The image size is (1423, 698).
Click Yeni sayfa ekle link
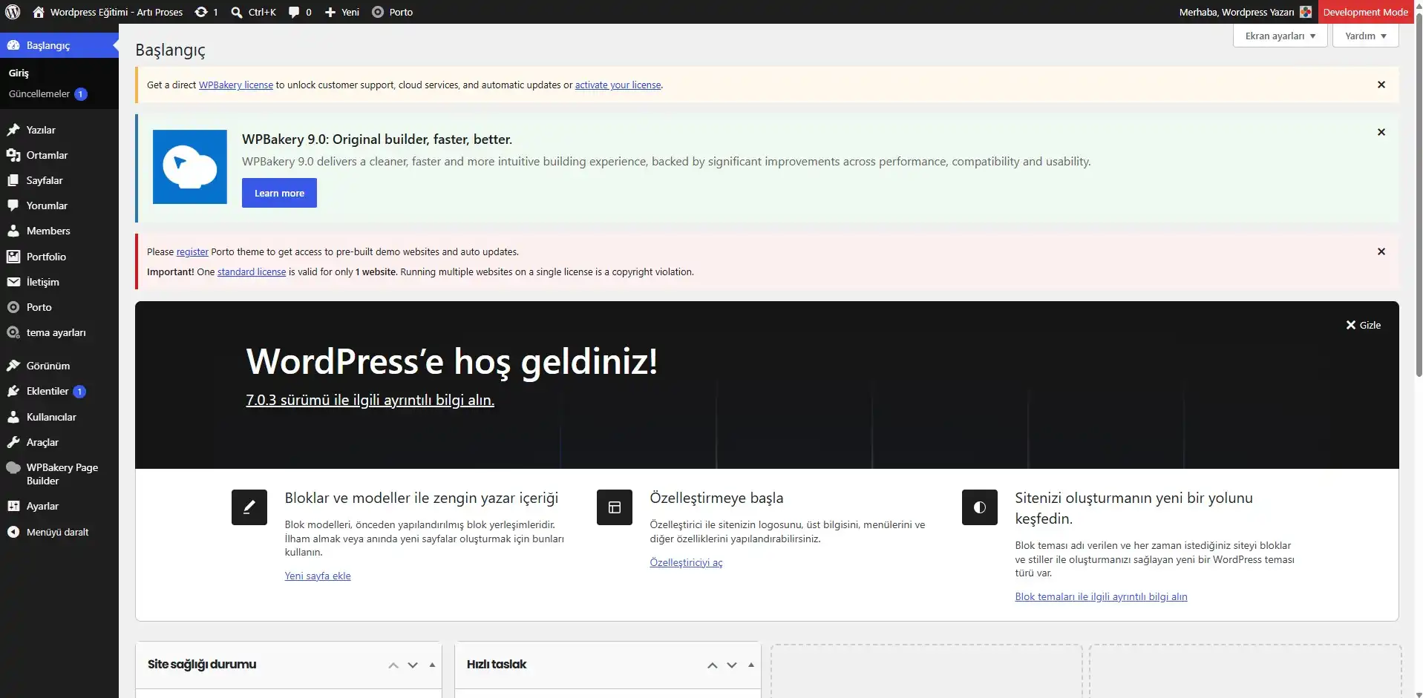[318, 576]
